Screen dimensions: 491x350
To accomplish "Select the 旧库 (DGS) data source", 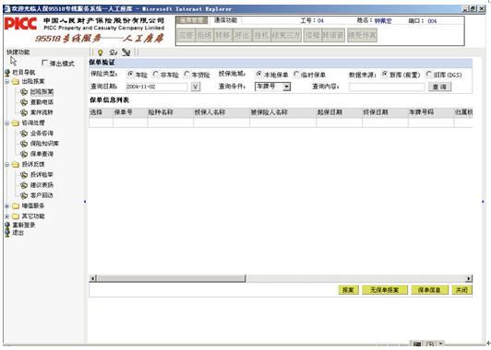I will coord(429,74).
